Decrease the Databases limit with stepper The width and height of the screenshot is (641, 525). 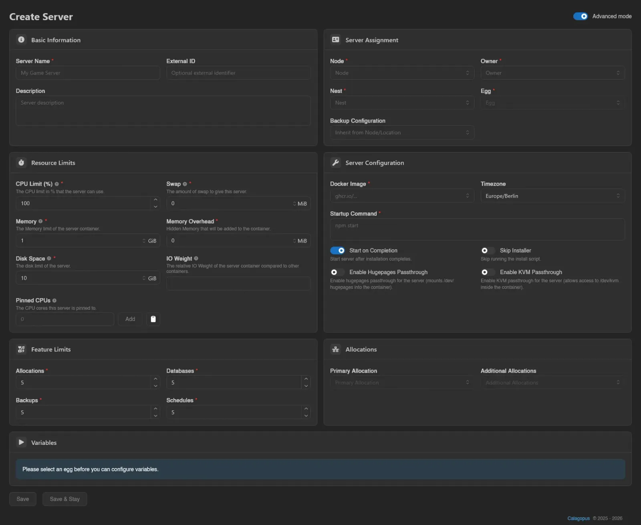(306, 386)
